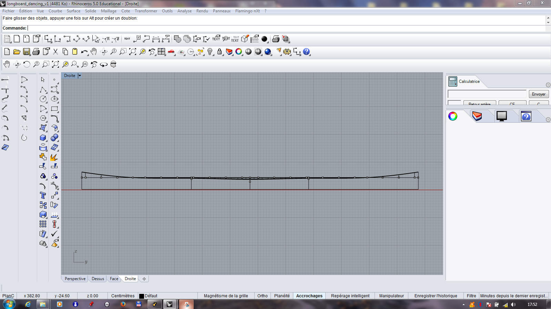Viewport: 551px width, 309px height.
Task: Toggle Ortho mode in status bar
Action: click(x=262, y=296)
